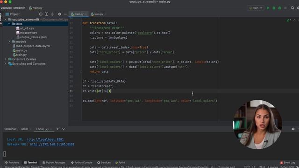Open the Event Log

tap(287, 162)
